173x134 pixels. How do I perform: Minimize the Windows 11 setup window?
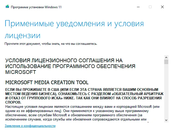(x=138, y=7)
